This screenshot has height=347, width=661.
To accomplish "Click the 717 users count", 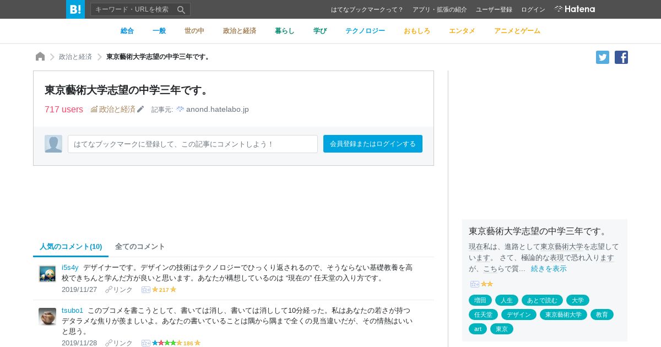I will 64,109.
